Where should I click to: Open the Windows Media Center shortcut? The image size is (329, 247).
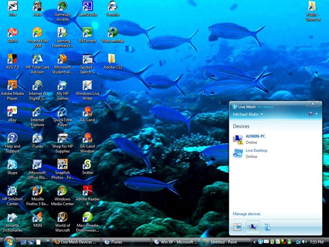pyautogui.click(x=63, y=196)
